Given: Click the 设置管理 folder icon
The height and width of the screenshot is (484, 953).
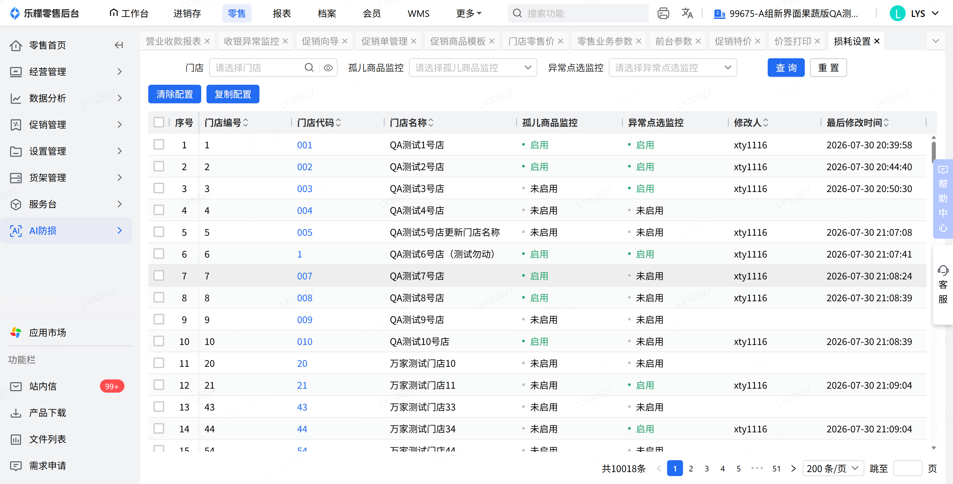Looking at the screenshot, I should coord(16,151).
